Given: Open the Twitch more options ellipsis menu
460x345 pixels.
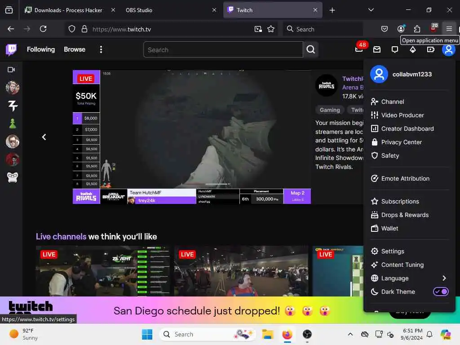Looking at the screenshot, I should coord(101,49).
